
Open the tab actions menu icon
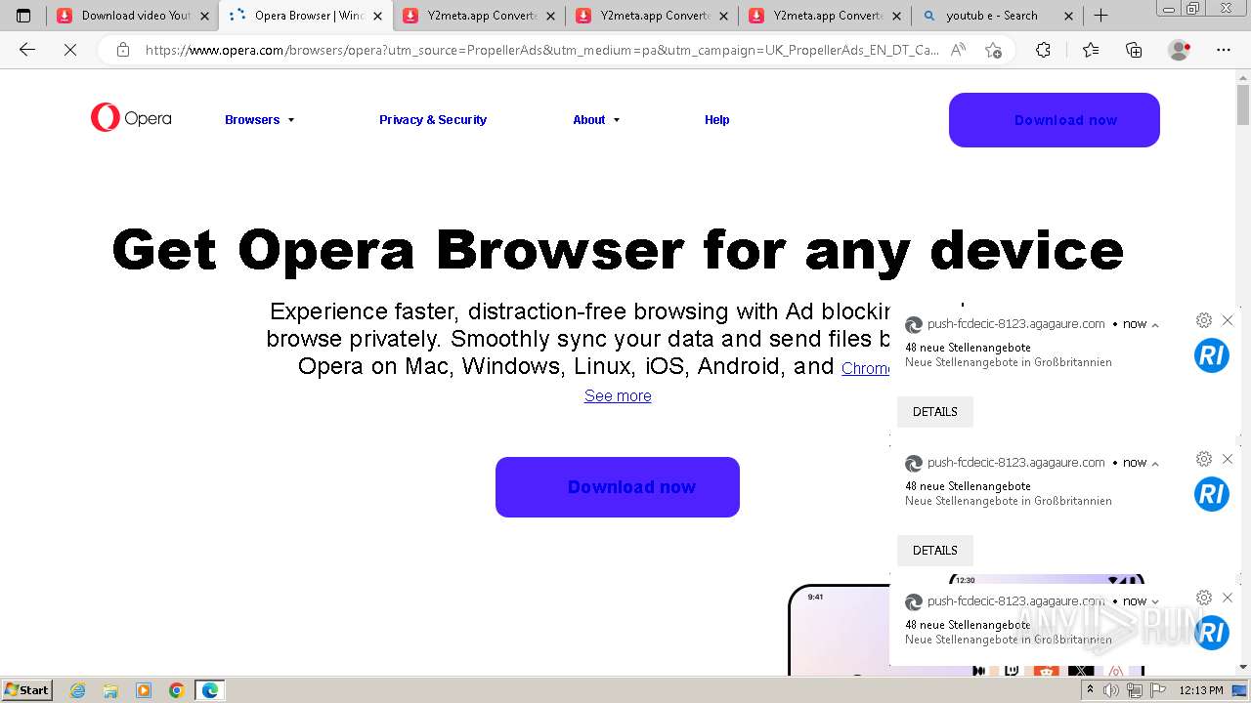(23, 16)
